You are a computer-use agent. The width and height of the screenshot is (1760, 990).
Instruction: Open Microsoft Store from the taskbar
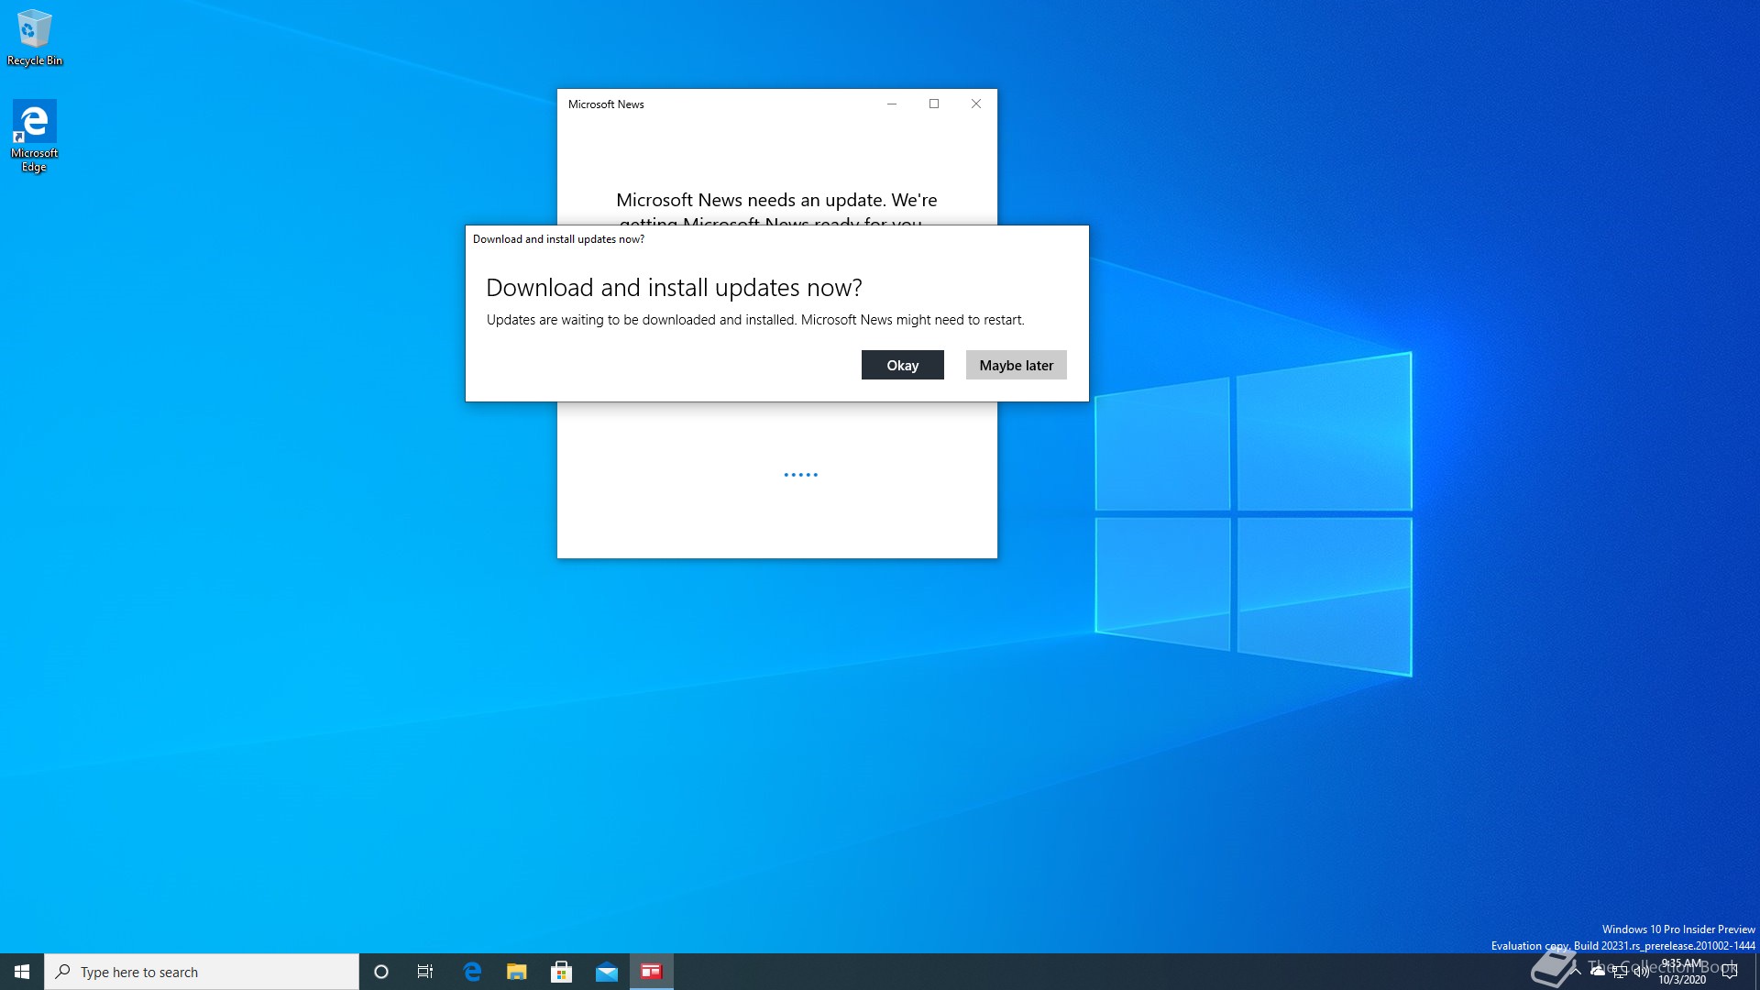coord(562,972)
